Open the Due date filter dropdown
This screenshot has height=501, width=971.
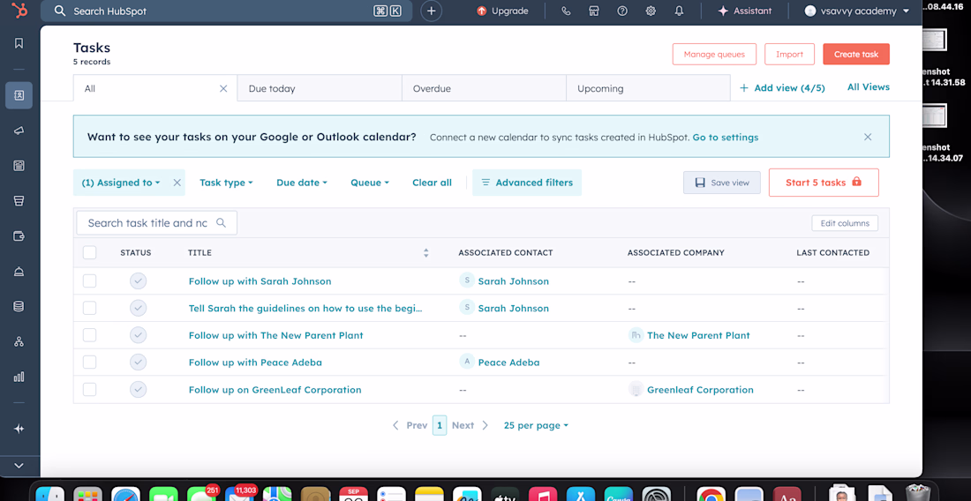[301, 183]
